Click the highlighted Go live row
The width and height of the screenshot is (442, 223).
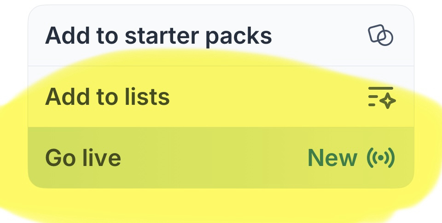click(221, 158)
